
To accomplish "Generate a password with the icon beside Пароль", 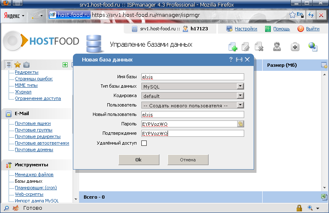I will pyautogui.click(x=241, y=124).
